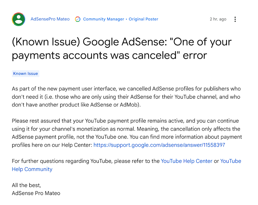Click the paragraph beginning "Please rest assured"

126,129
